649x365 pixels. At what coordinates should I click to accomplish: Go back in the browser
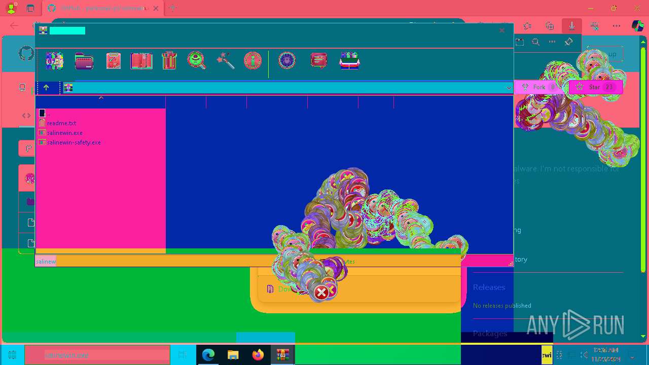click(x=14, y=26)
